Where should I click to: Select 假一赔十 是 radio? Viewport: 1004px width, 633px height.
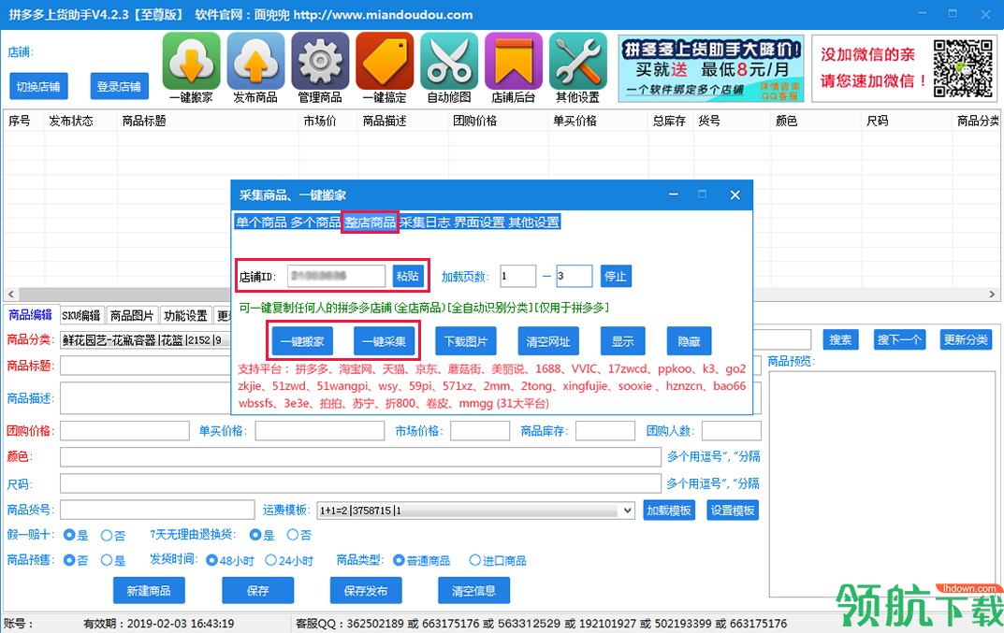click(x=69, y=535)
